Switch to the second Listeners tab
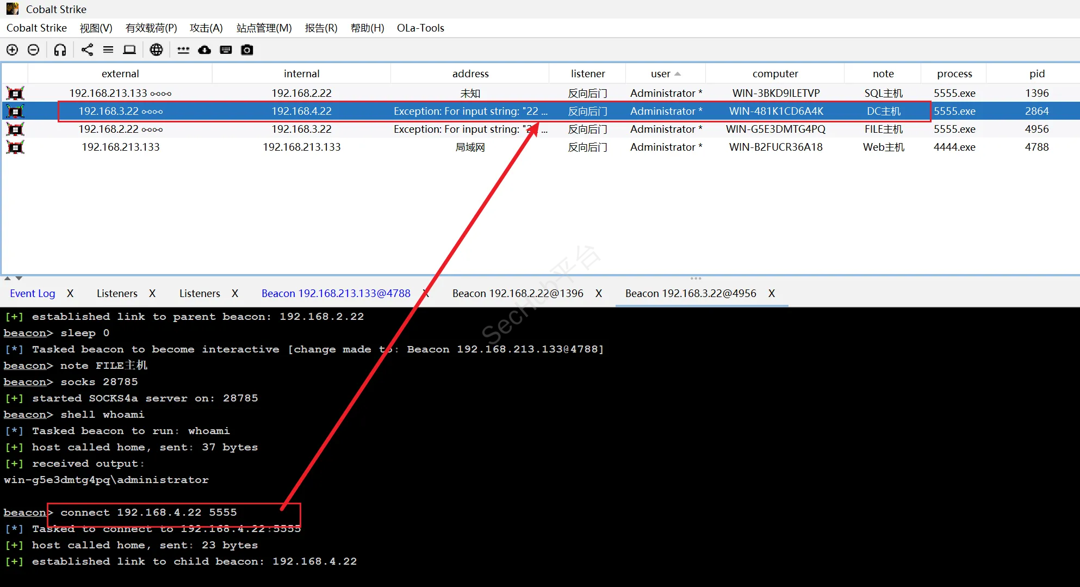The width and height of the screenshot is (1080, 587). click(200, 293)
